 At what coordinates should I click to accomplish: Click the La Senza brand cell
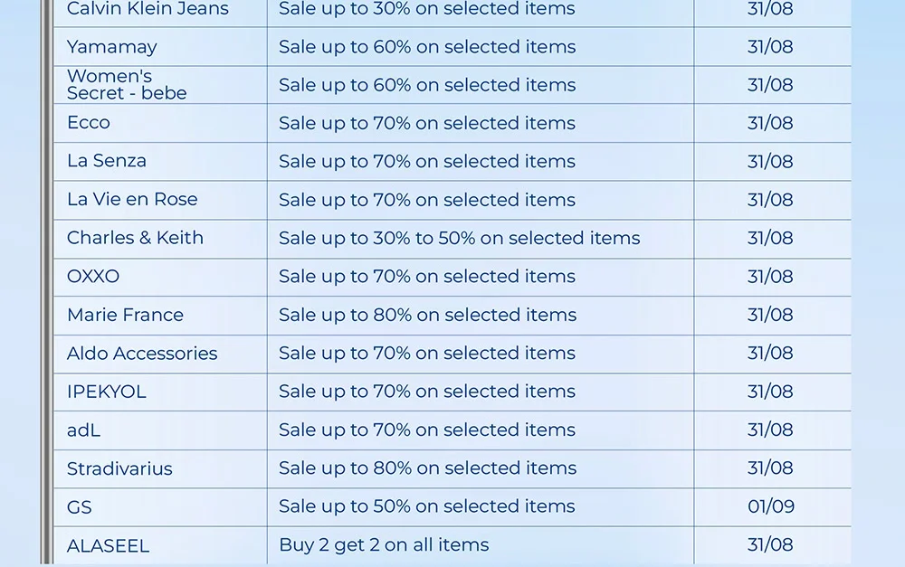107,161
